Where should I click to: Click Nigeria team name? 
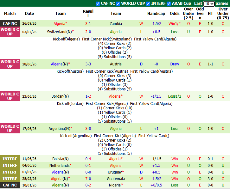[x=116, y=185]
